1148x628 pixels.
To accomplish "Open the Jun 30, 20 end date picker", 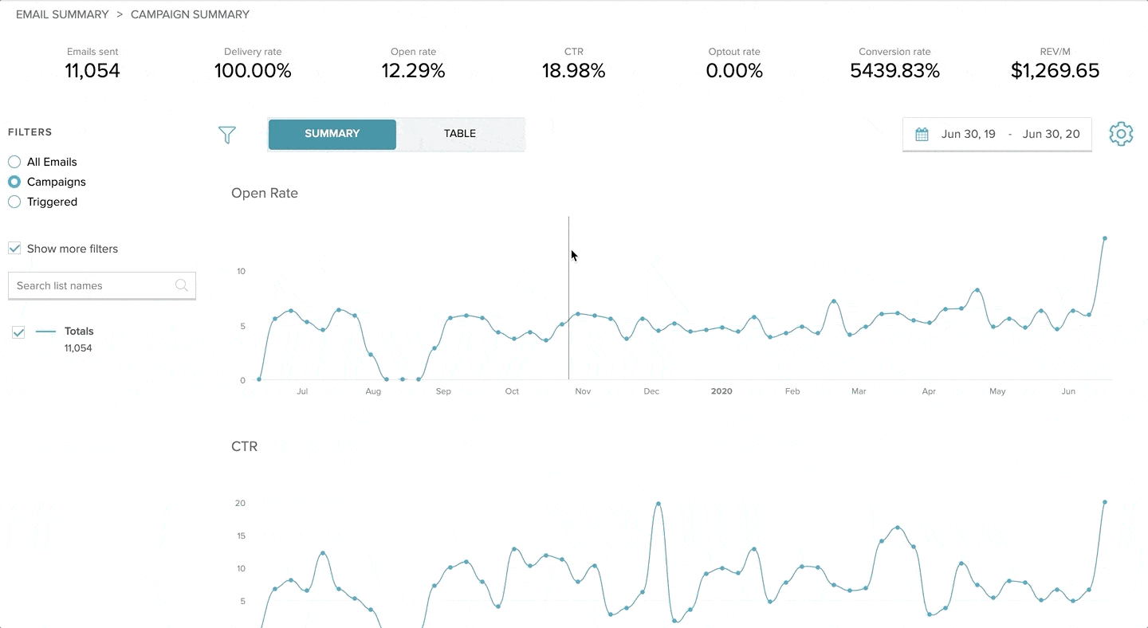I will pos(1051,134).
